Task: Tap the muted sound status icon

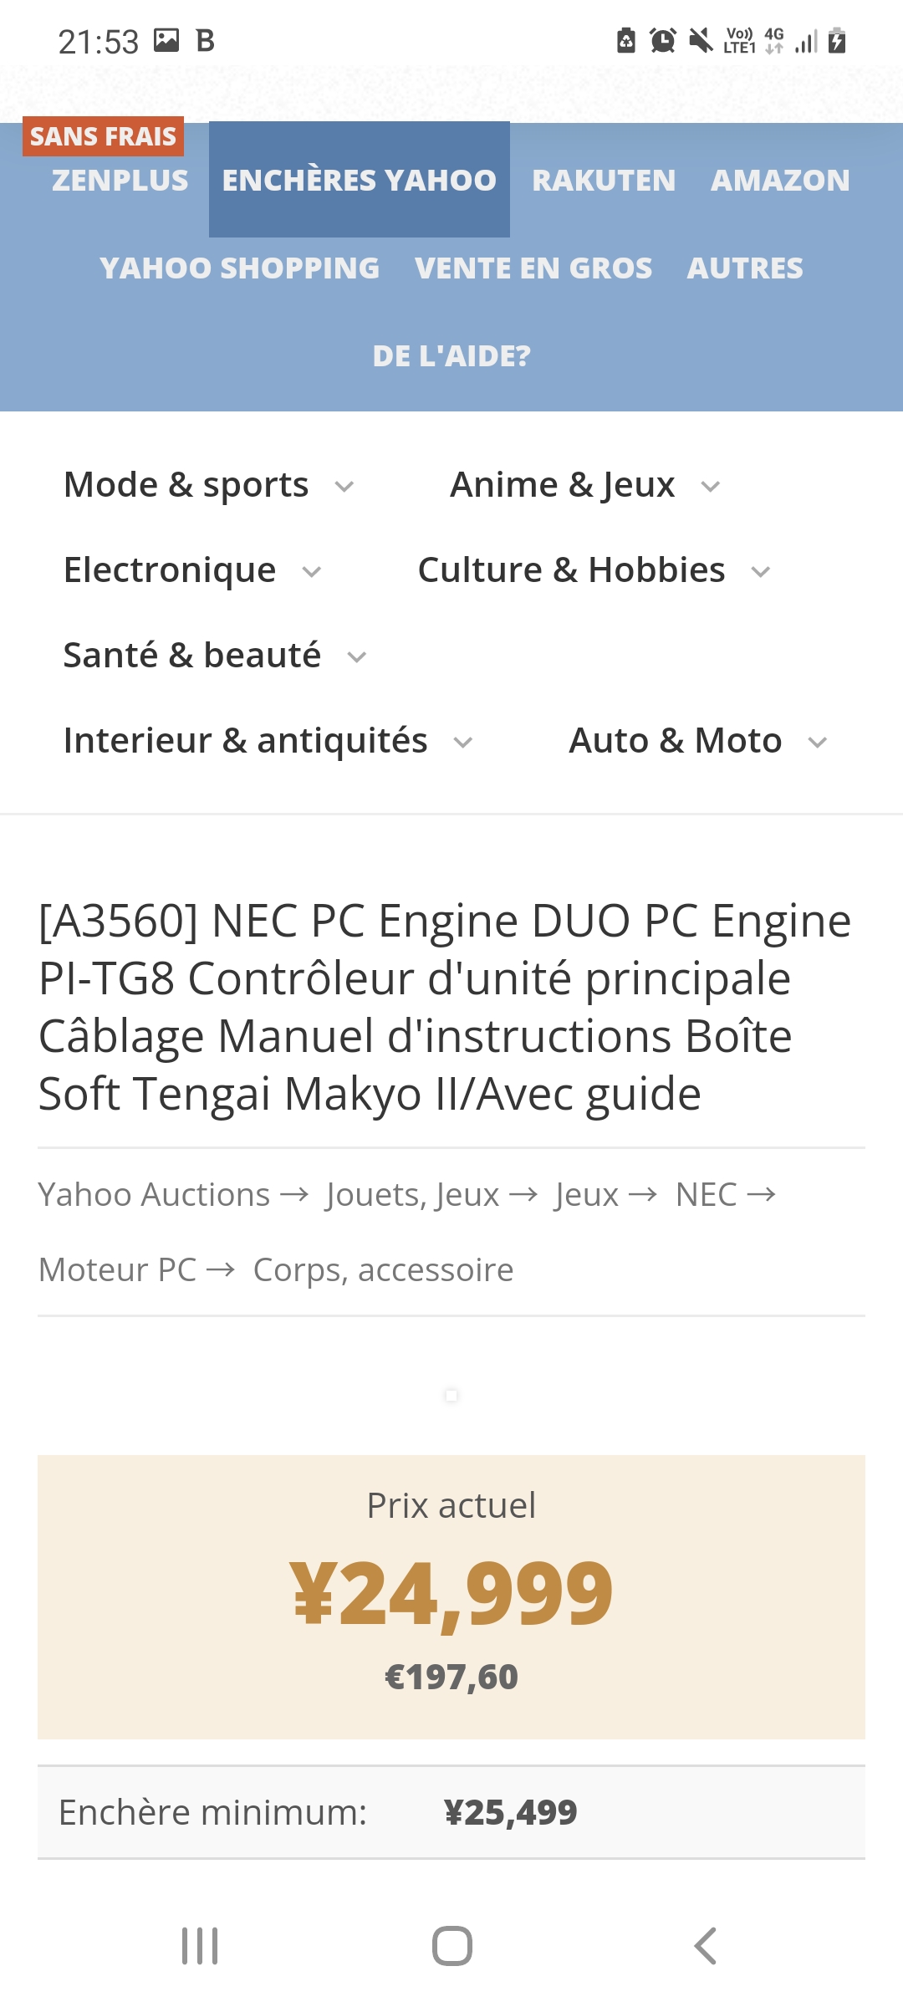Action: point(701,40)
